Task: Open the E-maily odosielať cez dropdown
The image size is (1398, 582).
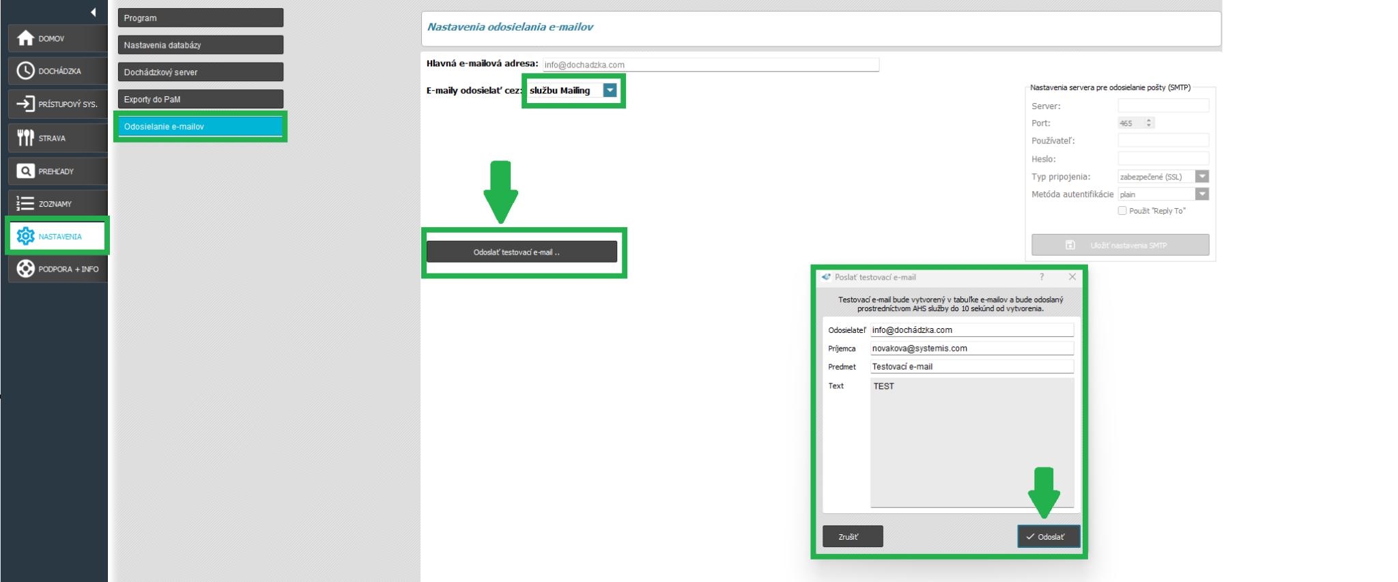Action: click(610, 90)
